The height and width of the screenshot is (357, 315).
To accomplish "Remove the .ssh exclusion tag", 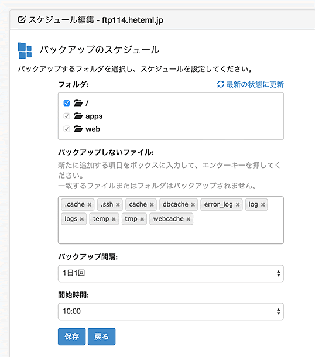I will tap(118, 205).
